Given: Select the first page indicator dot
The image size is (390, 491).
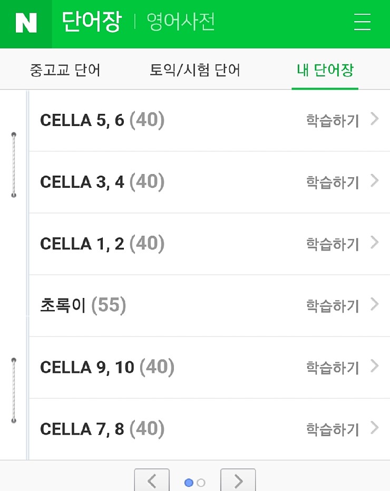Looking at the screenshot, I should pyautogui.click(x=189, y=483).
